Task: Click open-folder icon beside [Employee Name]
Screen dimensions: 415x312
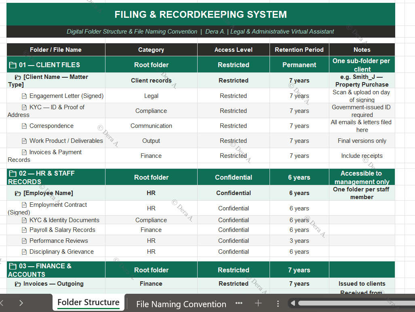Action: pos(18,193)
